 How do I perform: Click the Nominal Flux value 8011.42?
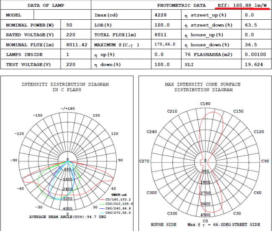(77, 44)
